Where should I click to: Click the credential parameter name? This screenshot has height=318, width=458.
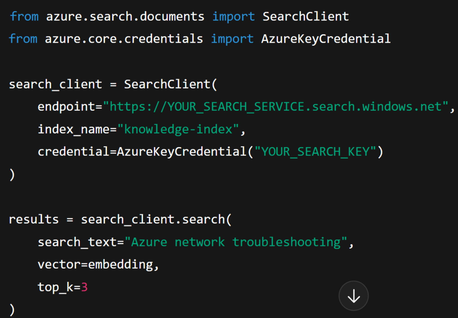[x=73, y=152]
